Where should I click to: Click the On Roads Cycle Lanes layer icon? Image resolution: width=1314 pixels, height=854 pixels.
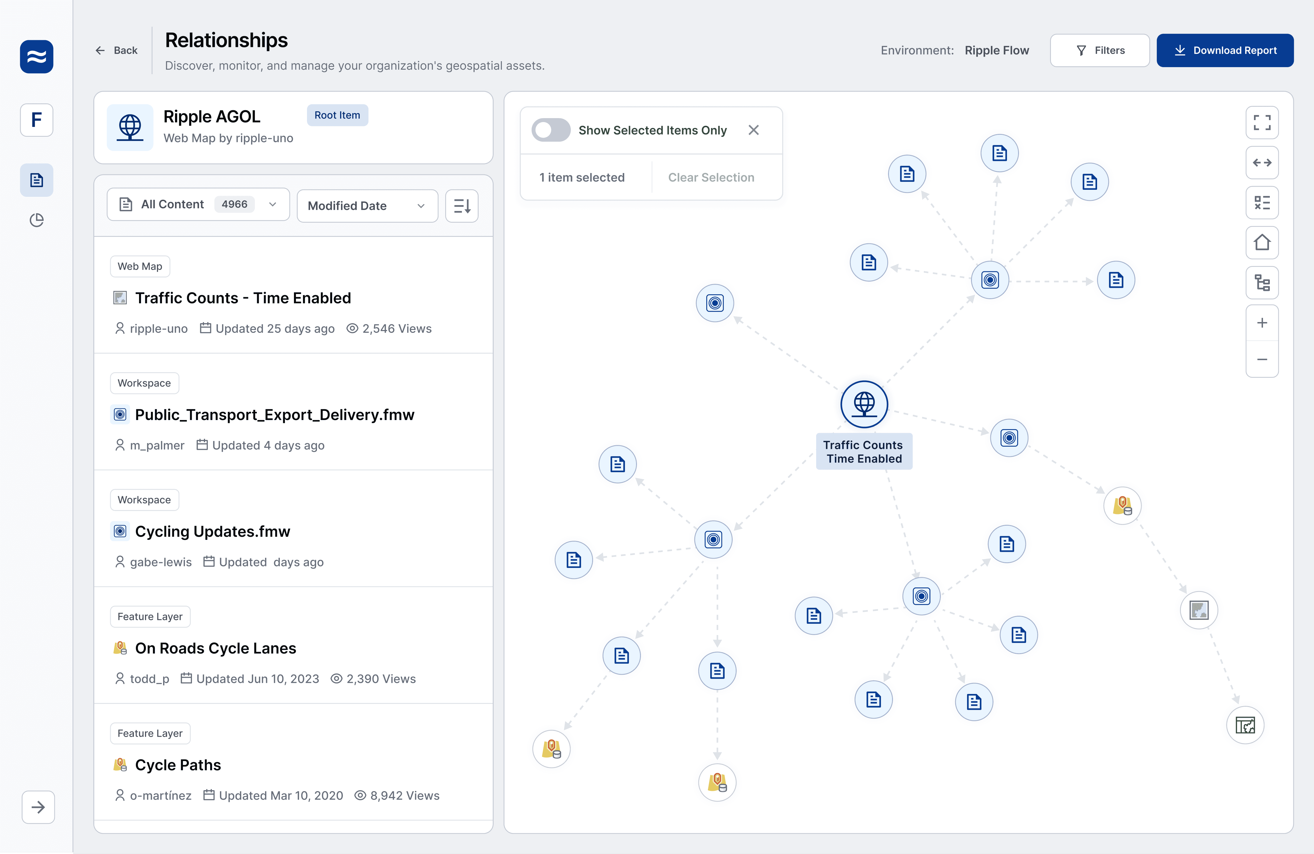pos(120,648)
